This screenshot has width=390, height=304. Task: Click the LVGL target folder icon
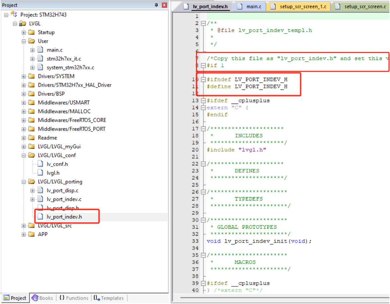[x=23, y=24]
